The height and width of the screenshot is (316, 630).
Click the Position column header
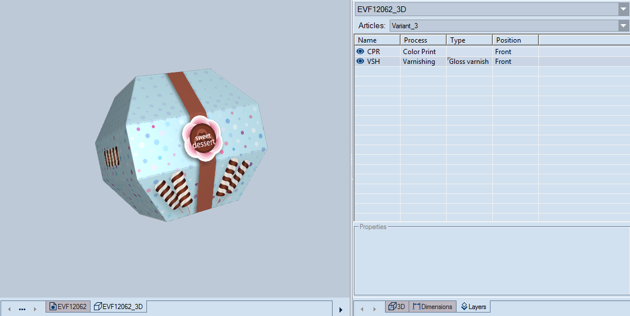[515, 40]
